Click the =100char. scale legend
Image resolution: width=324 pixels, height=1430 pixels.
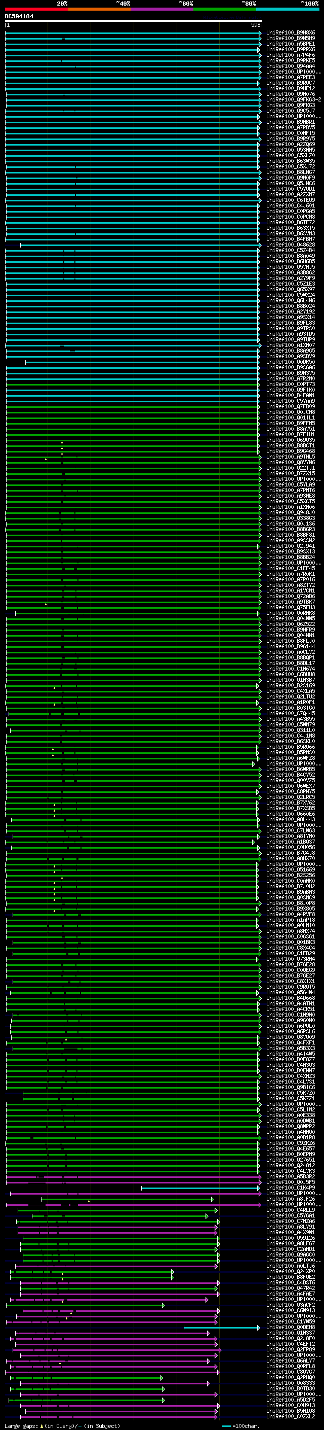click(x=240, y=1425)
